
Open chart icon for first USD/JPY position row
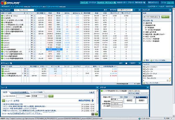coord(25,69)
